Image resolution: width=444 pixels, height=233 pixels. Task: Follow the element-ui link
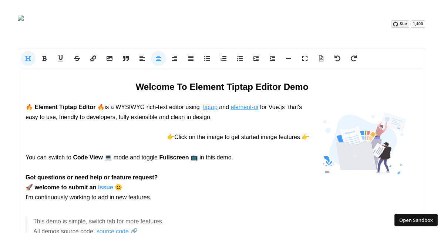point(245,107)
